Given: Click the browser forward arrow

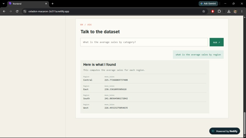Looking at the screenshot, I should click(x=10, y=11).
